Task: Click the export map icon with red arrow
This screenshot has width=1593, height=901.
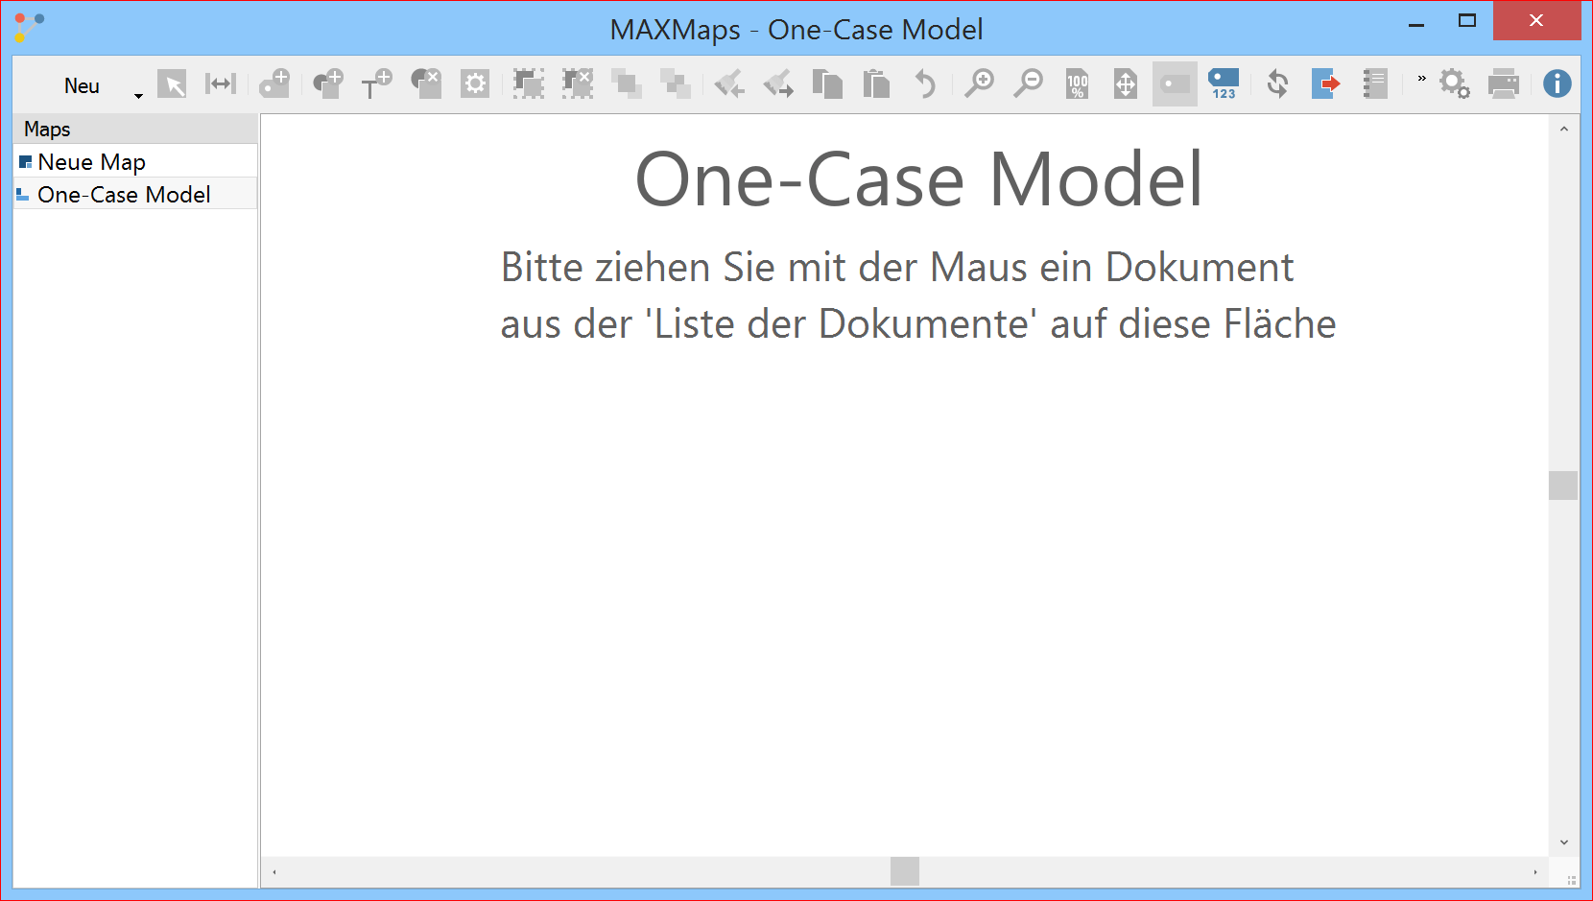Action: click(x=1325, y=83)
